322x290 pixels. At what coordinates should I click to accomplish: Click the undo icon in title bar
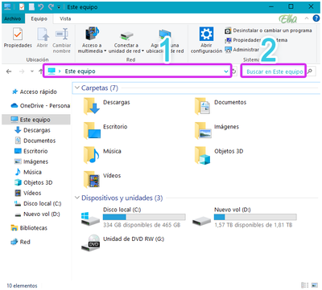tap(41, 6)
